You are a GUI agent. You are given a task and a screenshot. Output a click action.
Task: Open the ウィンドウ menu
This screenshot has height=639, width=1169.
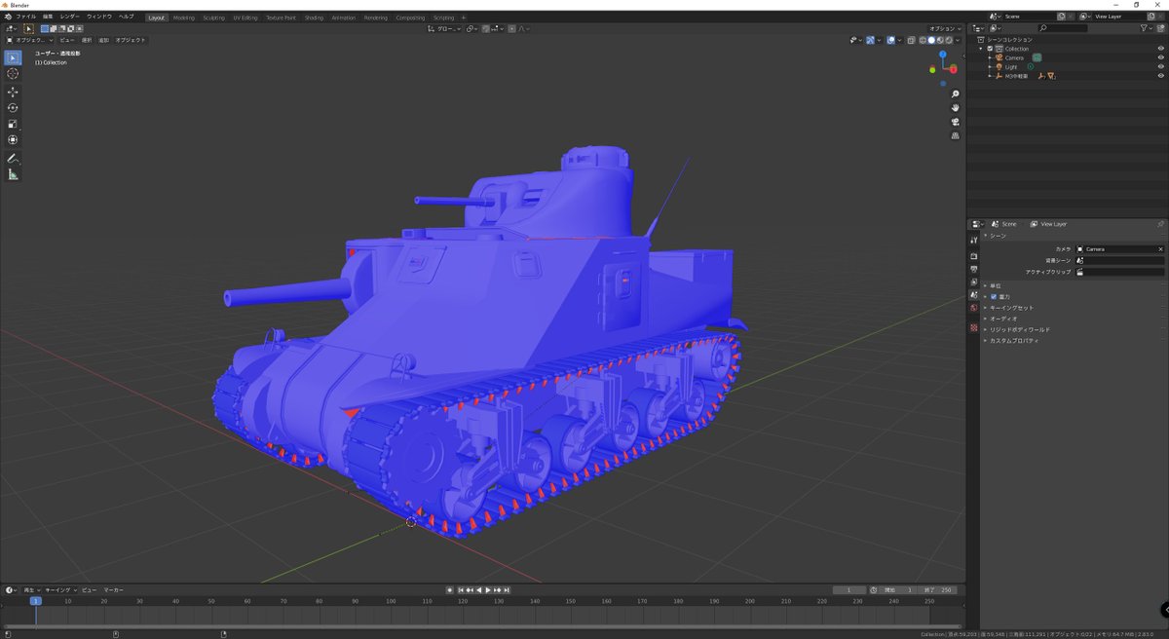(x=99, y=17)
